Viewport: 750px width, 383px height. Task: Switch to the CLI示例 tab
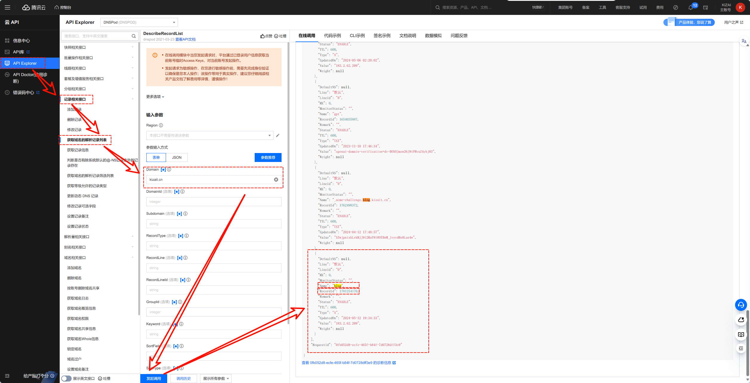point(357,35)
